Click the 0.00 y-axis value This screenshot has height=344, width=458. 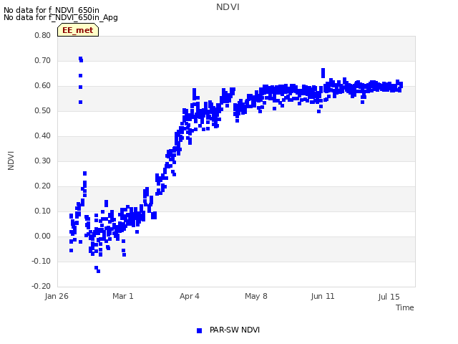pos(43,236)
